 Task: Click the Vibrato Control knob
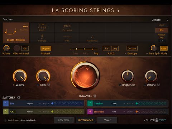(x=17, y=48)
